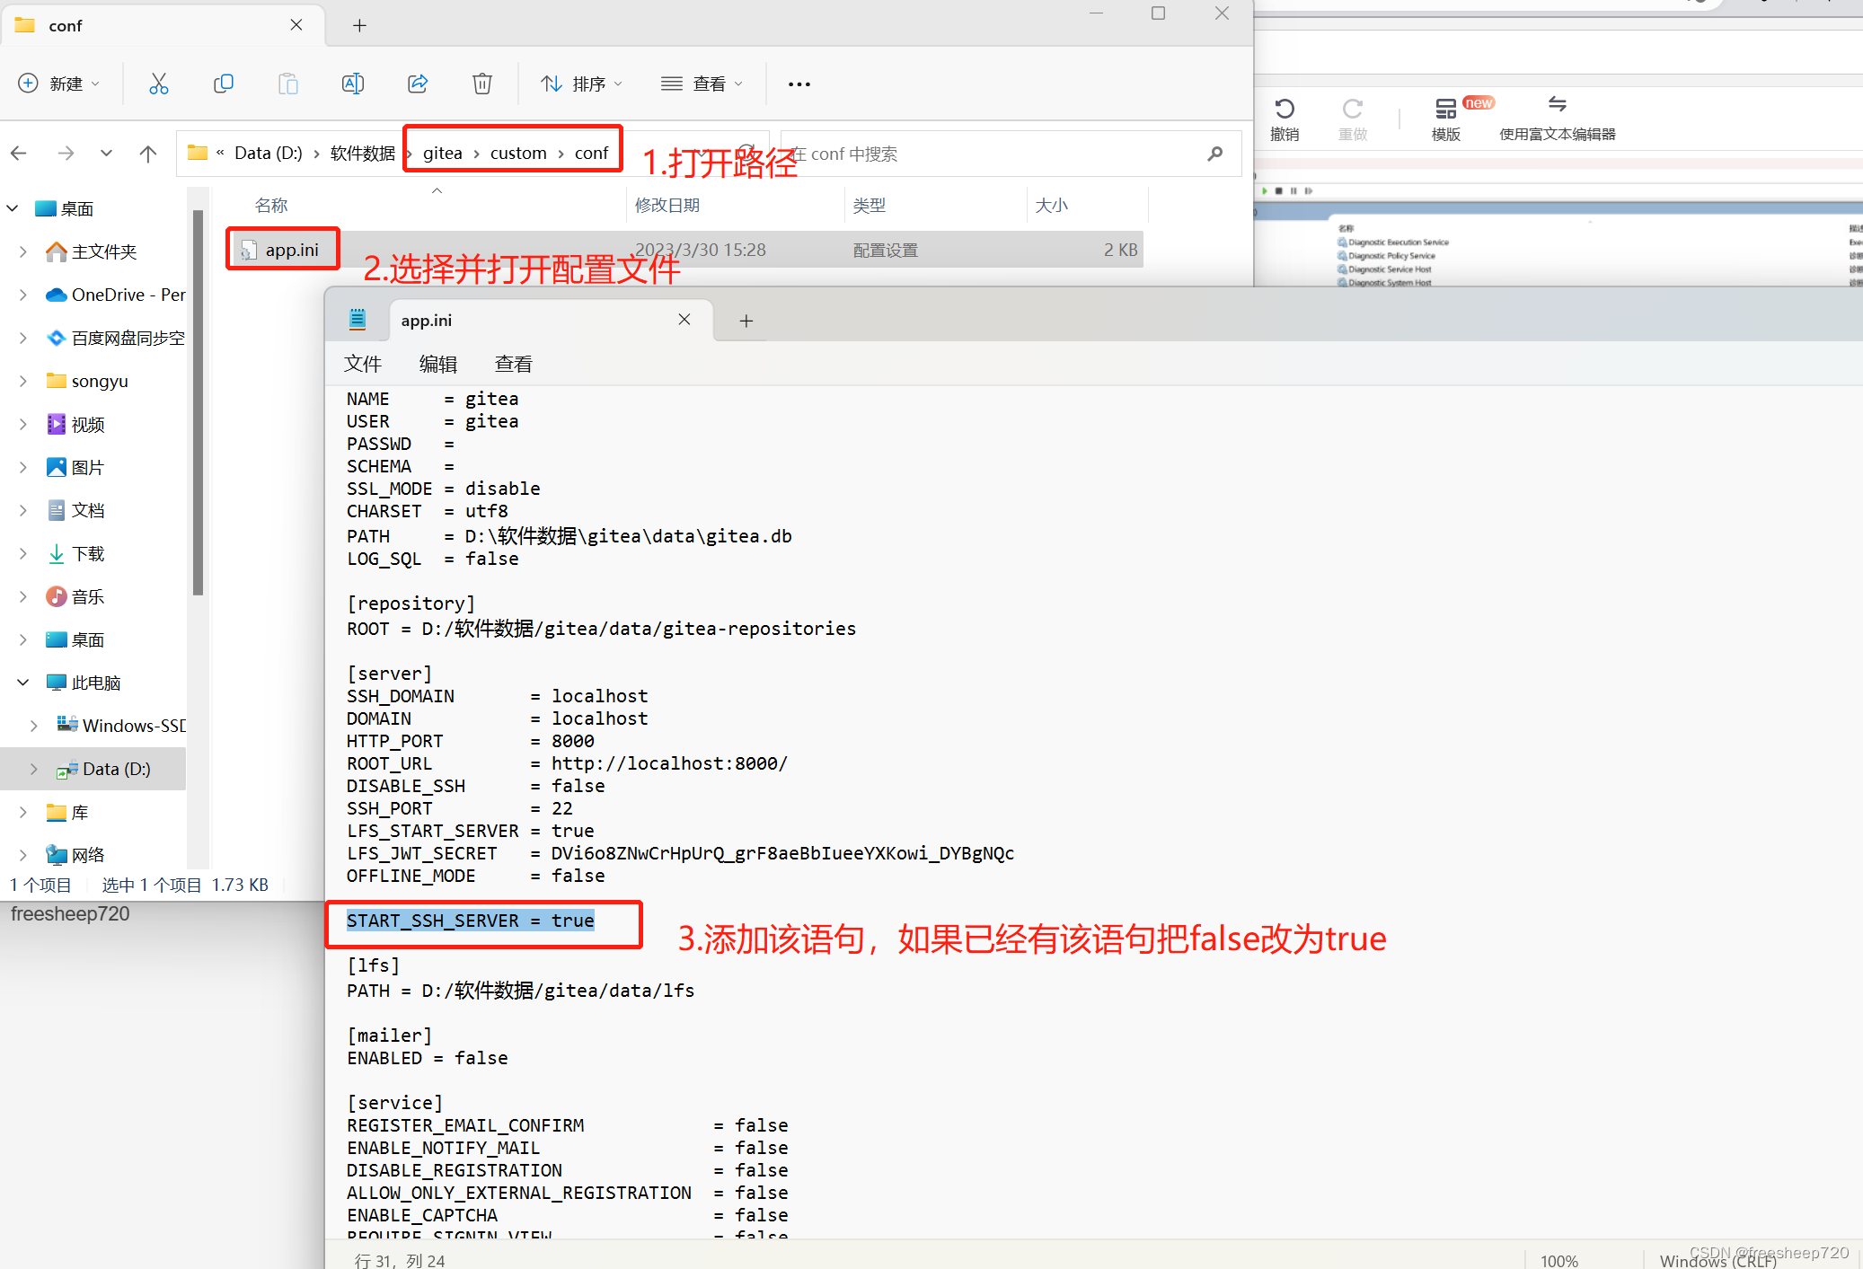Collapse the top 桌面 tree node
This screenshot has height=1269, width=1863.
(x=13, y=208)
